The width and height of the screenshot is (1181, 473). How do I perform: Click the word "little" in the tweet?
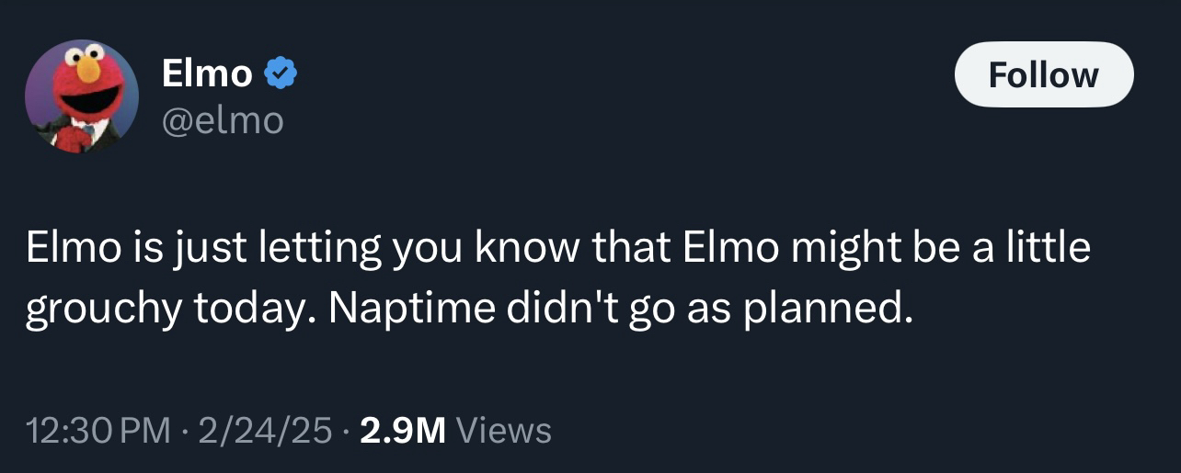(1045, 250)
